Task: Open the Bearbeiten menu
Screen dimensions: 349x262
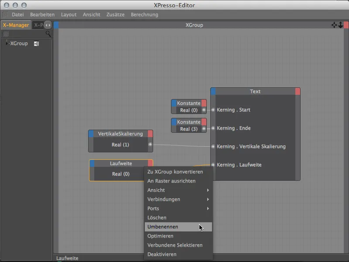Action: pyautogui.click(x=42, y=14)
